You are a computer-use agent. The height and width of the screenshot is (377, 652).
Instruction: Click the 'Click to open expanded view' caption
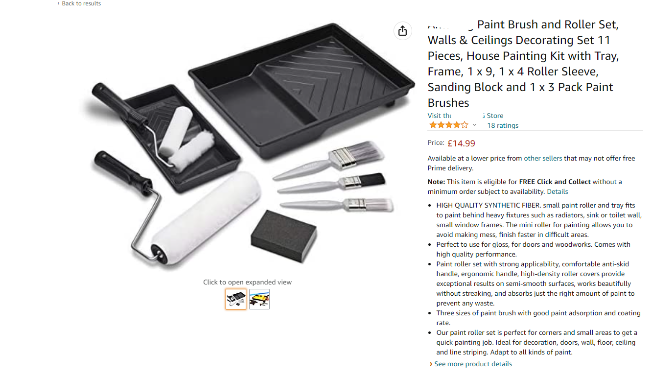point(247,282)
